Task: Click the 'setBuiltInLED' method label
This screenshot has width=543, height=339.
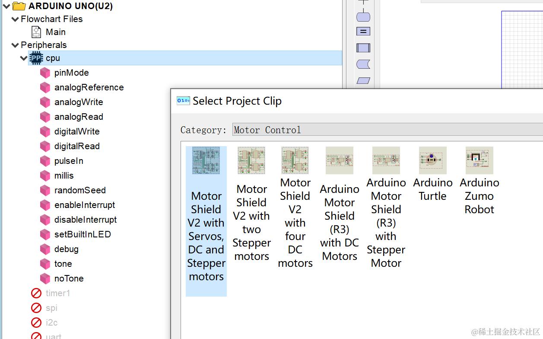Action: (83, 234)
